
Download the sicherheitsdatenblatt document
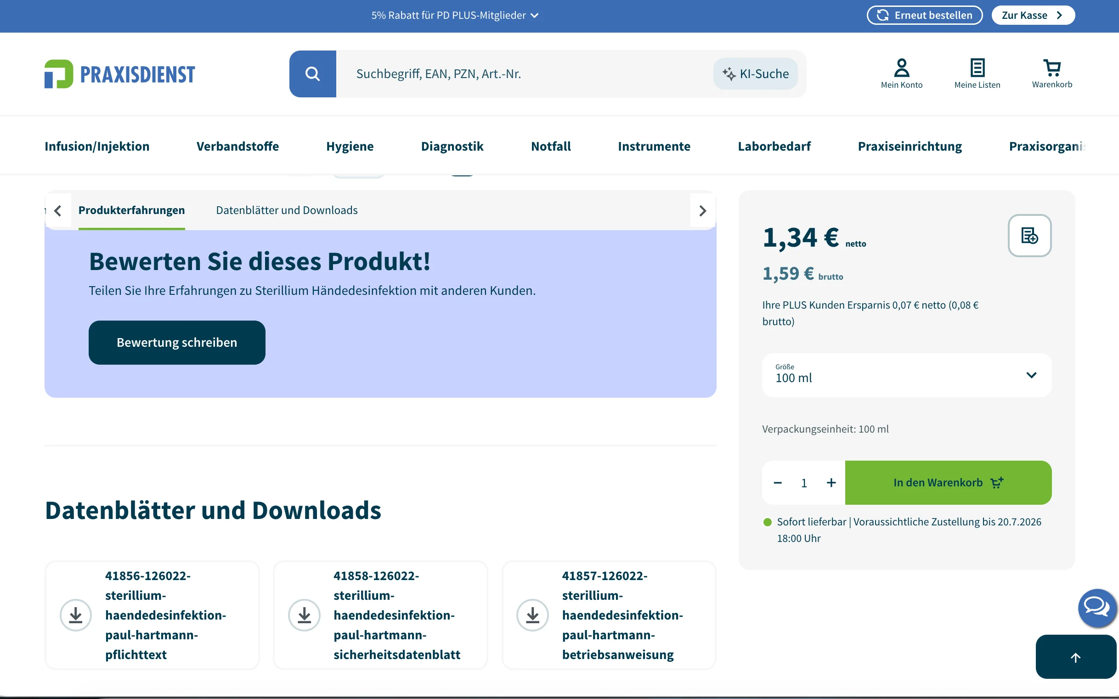point(304,615)
